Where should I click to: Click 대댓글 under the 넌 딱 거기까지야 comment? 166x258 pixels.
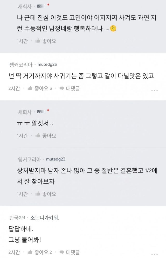tap(73, 88)
